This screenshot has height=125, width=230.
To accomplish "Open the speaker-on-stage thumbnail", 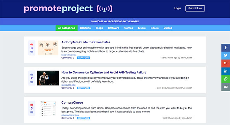I will point(48,78).
